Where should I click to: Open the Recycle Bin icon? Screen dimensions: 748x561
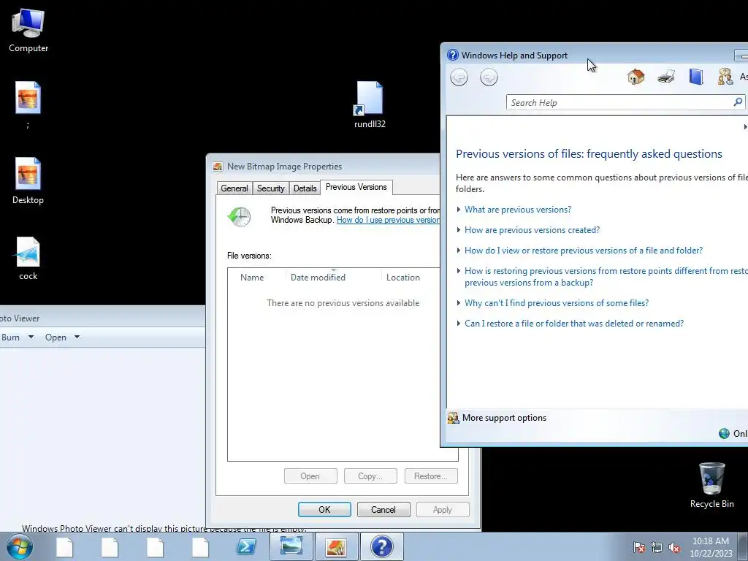[x=711, y=485]
